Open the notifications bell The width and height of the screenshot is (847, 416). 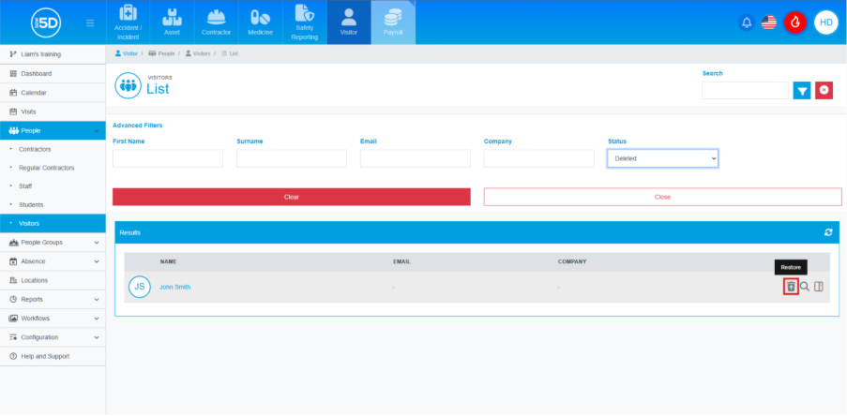click(x=747, y=22)
